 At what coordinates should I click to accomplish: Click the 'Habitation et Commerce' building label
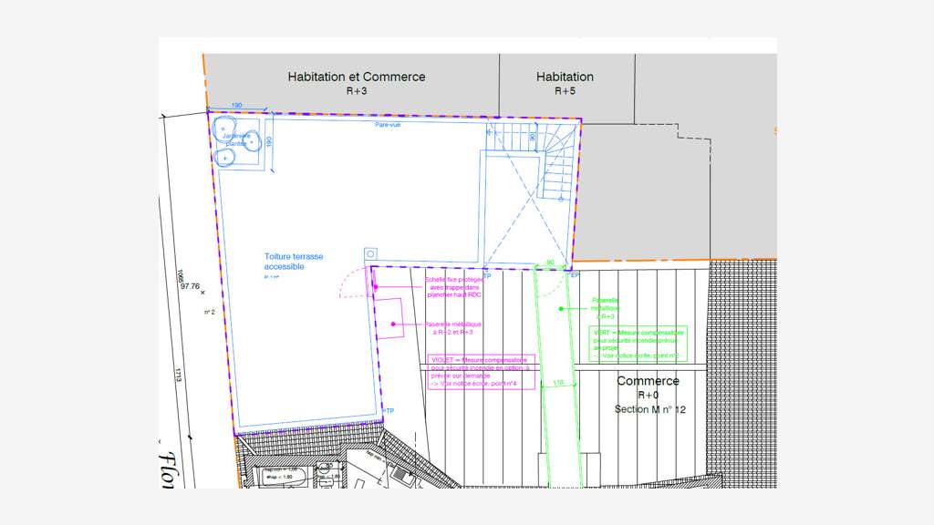click(x=357, y=77)
